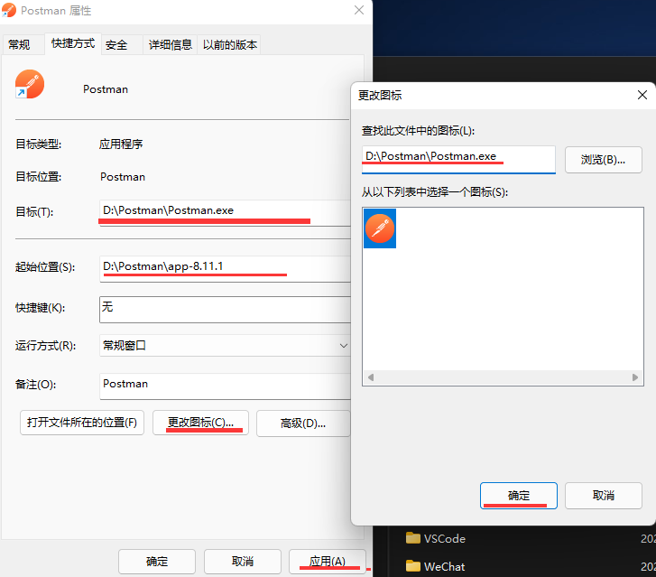Click the 更改图标(C)... button
656x577 pixels.
tap(201, 423)
